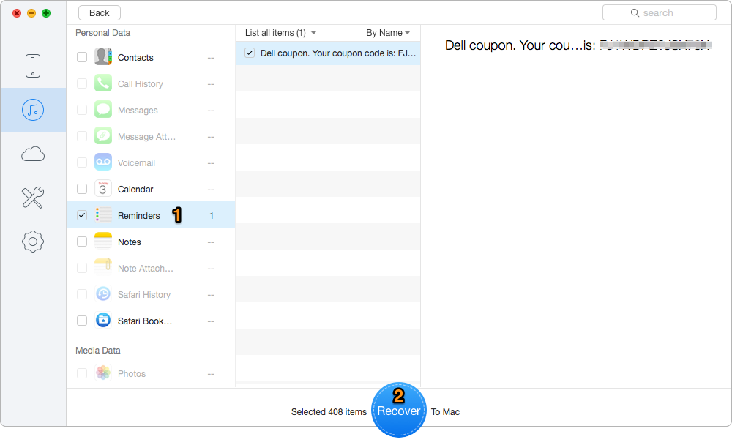Viewport: 732px width, 445px height.
Task: Click the 'To Mac' label
Action: (x=445, y=412)
